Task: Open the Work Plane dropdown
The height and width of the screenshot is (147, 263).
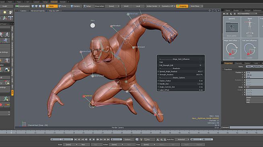Action: tap(196, 6)
